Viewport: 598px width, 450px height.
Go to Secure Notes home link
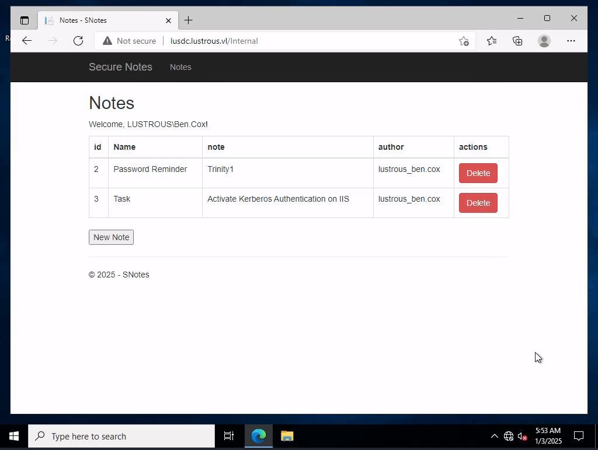click(x=120, y=67)
